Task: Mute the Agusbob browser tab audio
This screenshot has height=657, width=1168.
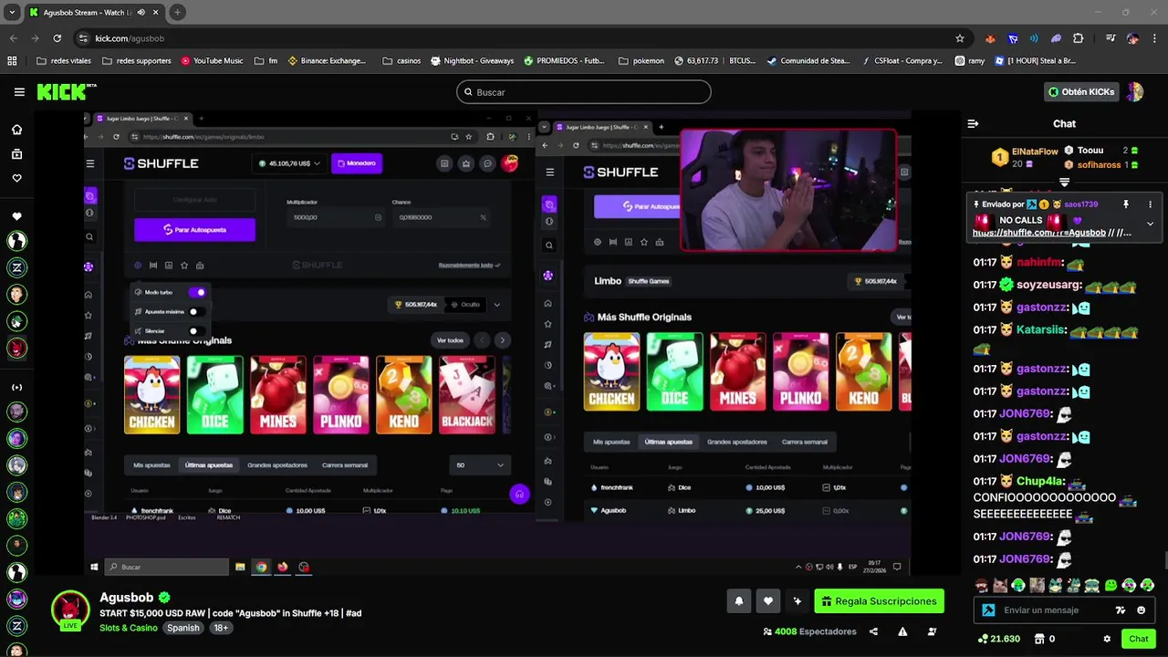Action: [x=141, y=13]
